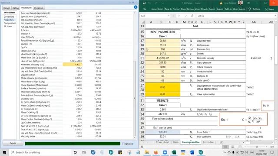Open Task View on the taskbar
The height and width of the screenshot is (156, 278).
(x=84, y=152)
